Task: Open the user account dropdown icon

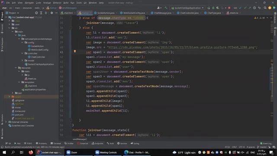Action: point(159,8)
